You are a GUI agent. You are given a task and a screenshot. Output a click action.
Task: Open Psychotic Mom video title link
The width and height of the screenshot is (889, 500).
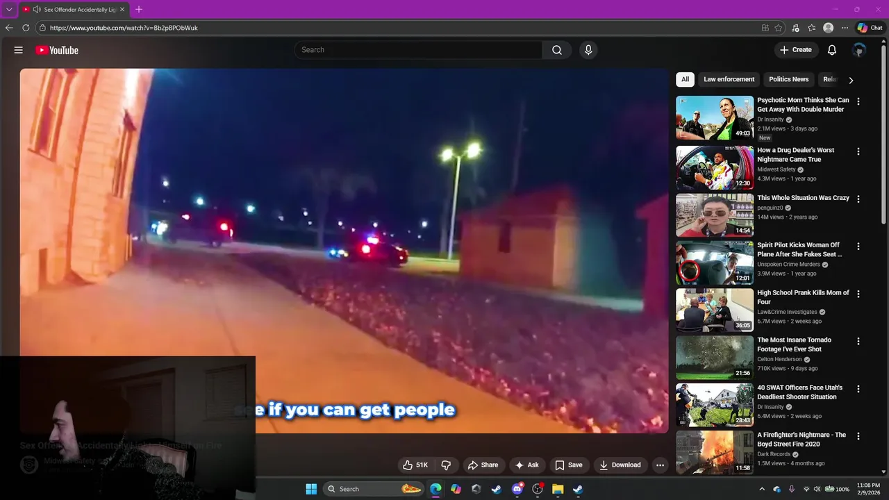click(803, 105)
